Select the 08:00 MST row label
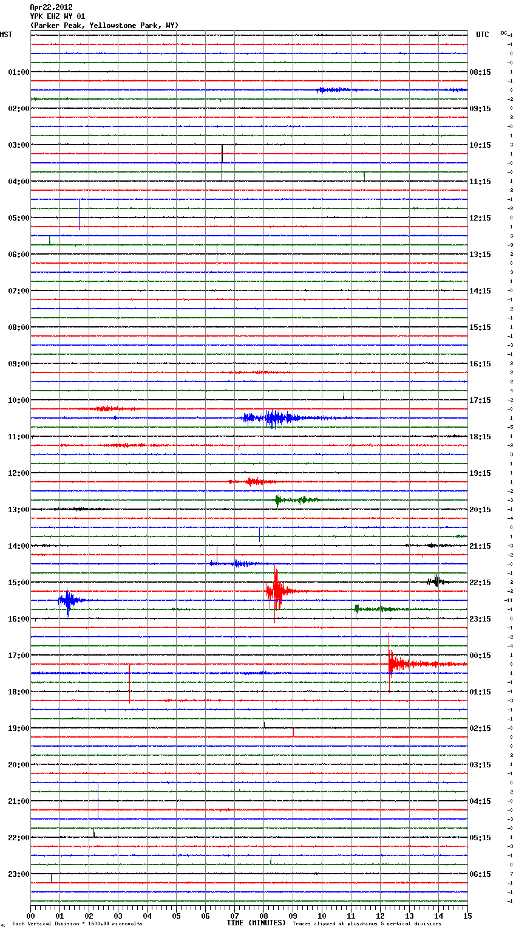516x932 pixels. 19,327
